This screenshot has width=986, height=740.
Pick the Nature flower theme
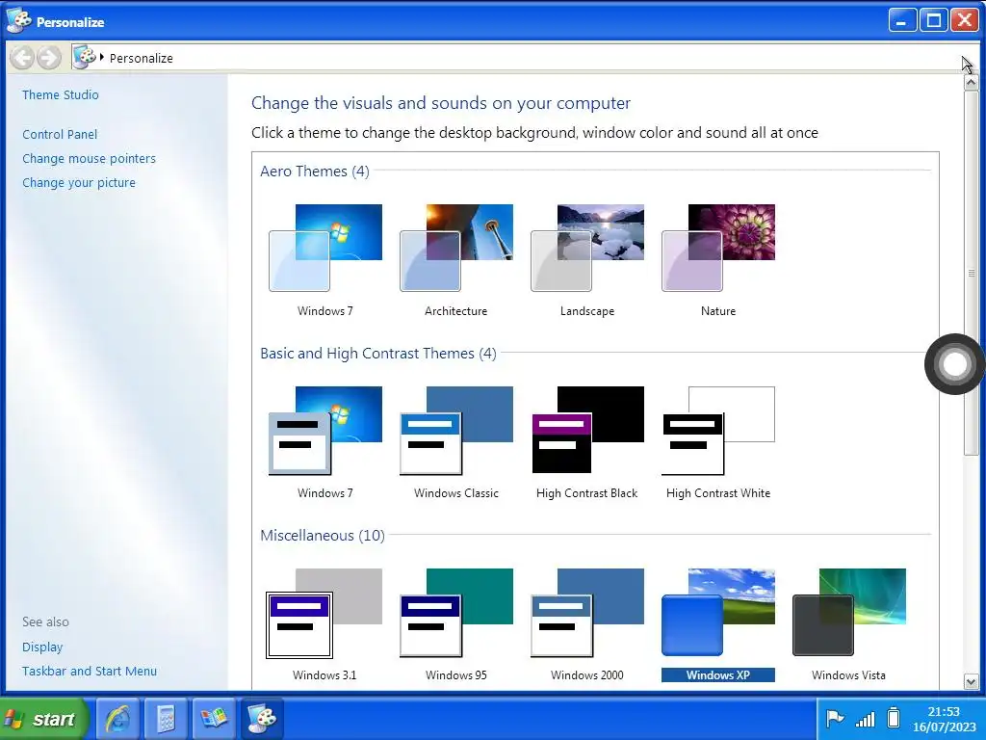point(718,248)
